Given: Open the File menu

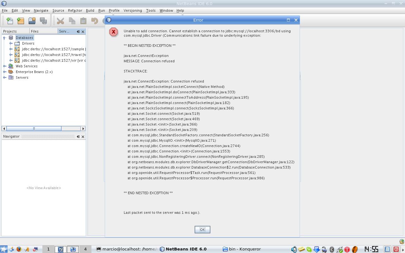Looking at the screenshot, I should click(5, 10).
